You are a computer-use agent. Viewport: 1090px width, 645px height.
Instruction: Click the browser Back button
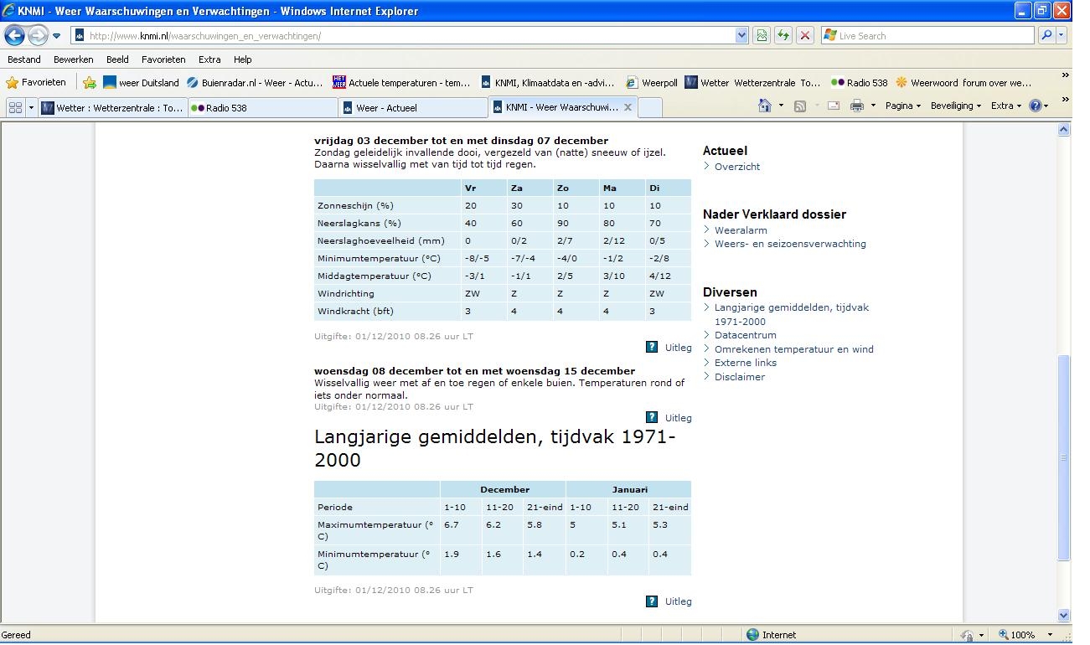point(15,36)
